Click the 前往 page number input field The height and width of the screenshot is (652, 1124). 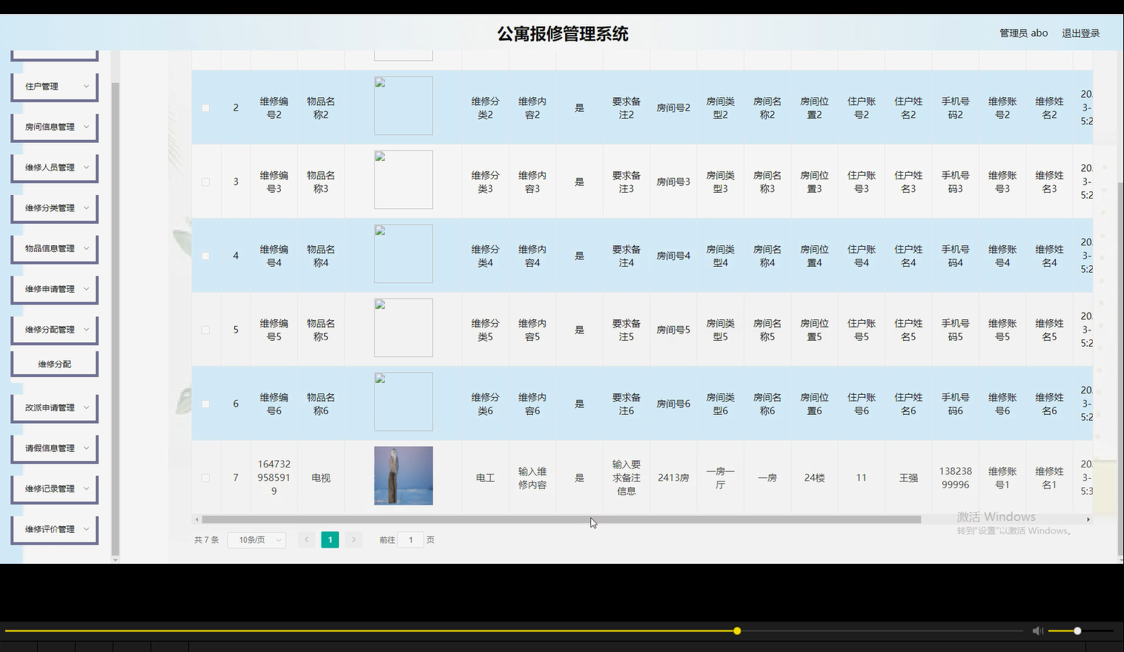click(411, 539)
